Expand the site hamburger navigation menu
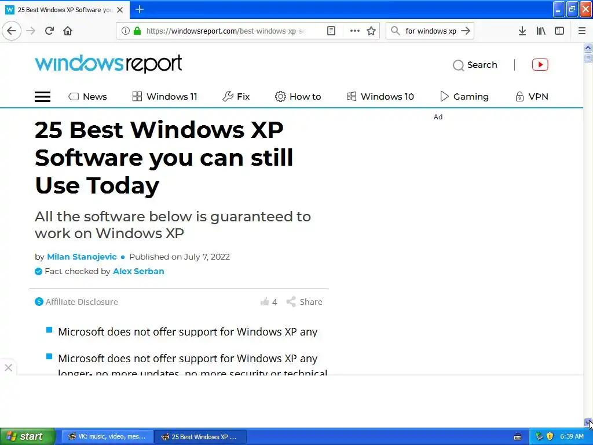This screenshot has height=445, width=593. click(42, 97)
